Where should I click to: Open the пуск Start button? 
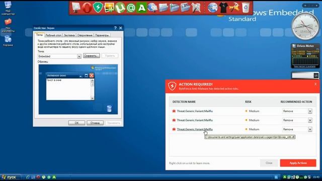click(11, 177)
